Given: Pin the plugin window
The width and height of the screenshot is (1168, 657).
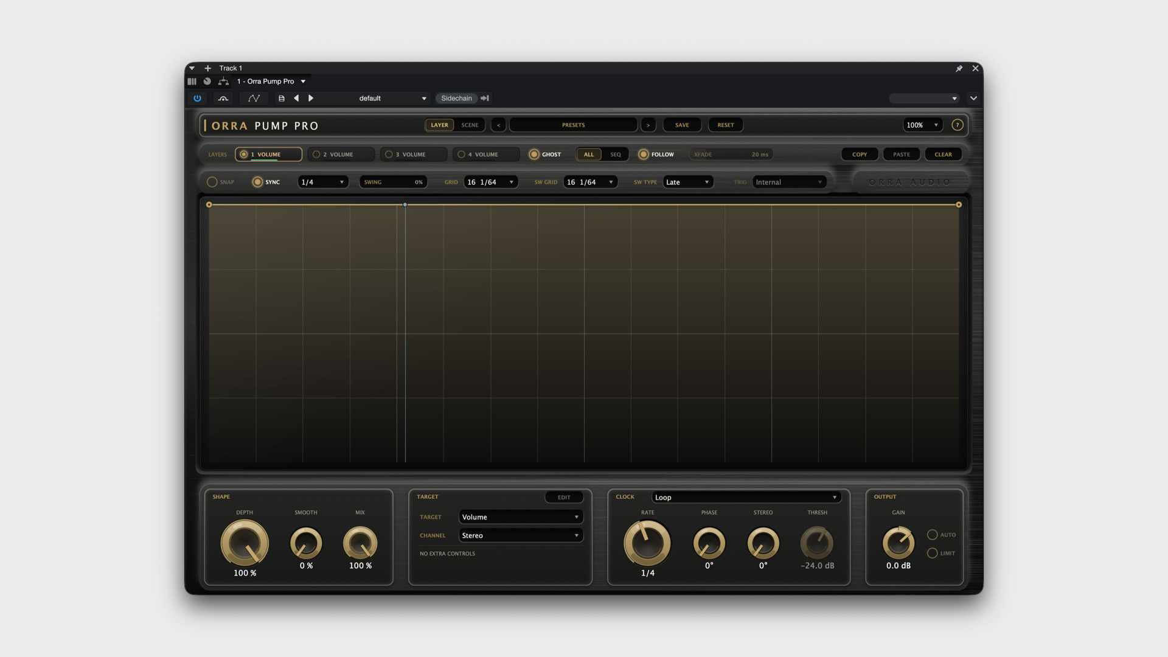Looking at the screenshot, I should coord(959,68).
